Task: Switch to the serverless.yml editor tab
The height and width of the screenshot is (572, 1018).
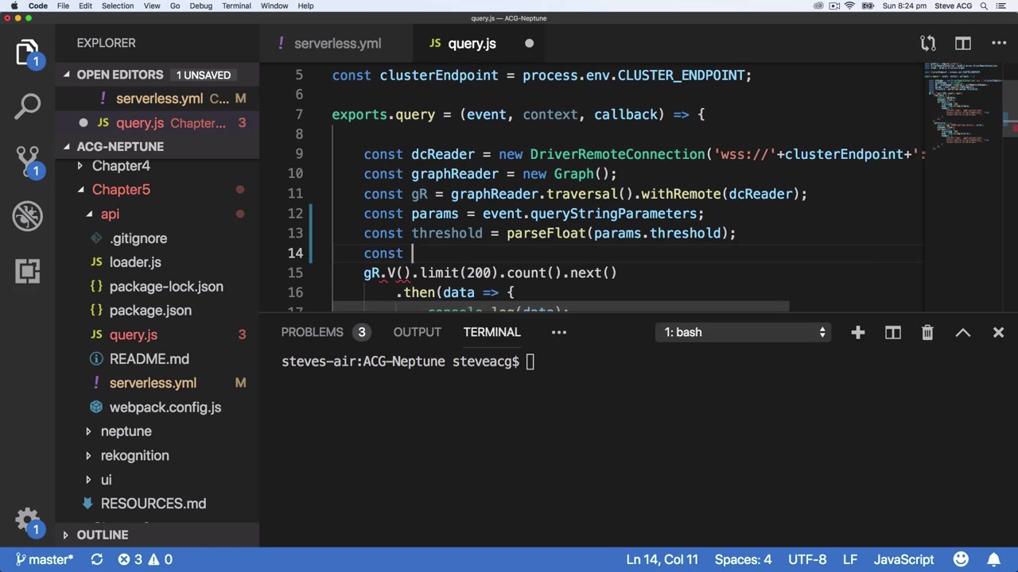Action: tap(337, 44)
